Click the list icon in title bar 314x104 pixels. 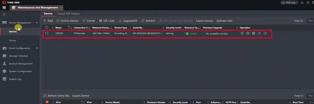point(308,2)
